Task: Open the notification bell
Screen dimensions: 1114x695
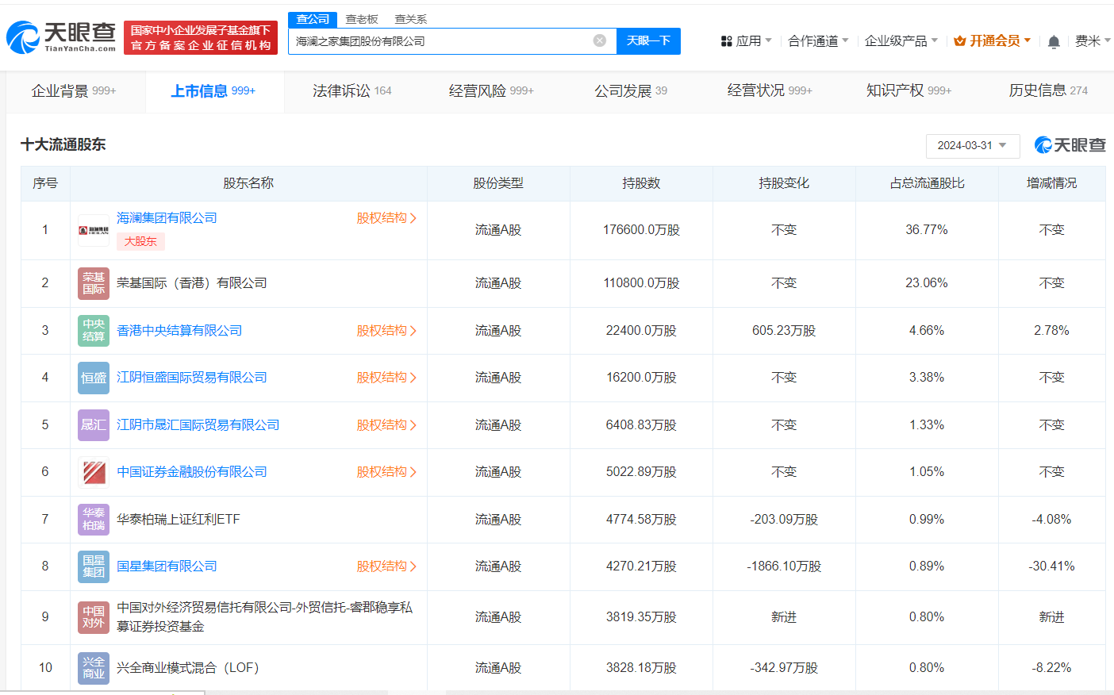Action: point(1053,40)
